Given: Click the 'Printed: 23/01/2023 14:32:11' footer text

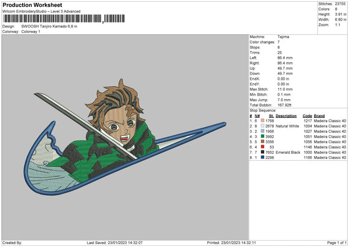Looking at the screenshot, I should [232, 242].
